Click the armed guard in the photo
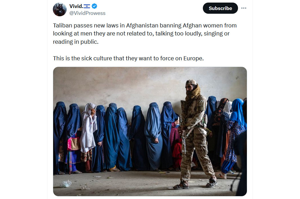Image resolution: width=300 pixels, height=199 pixels. click(195, 134)
